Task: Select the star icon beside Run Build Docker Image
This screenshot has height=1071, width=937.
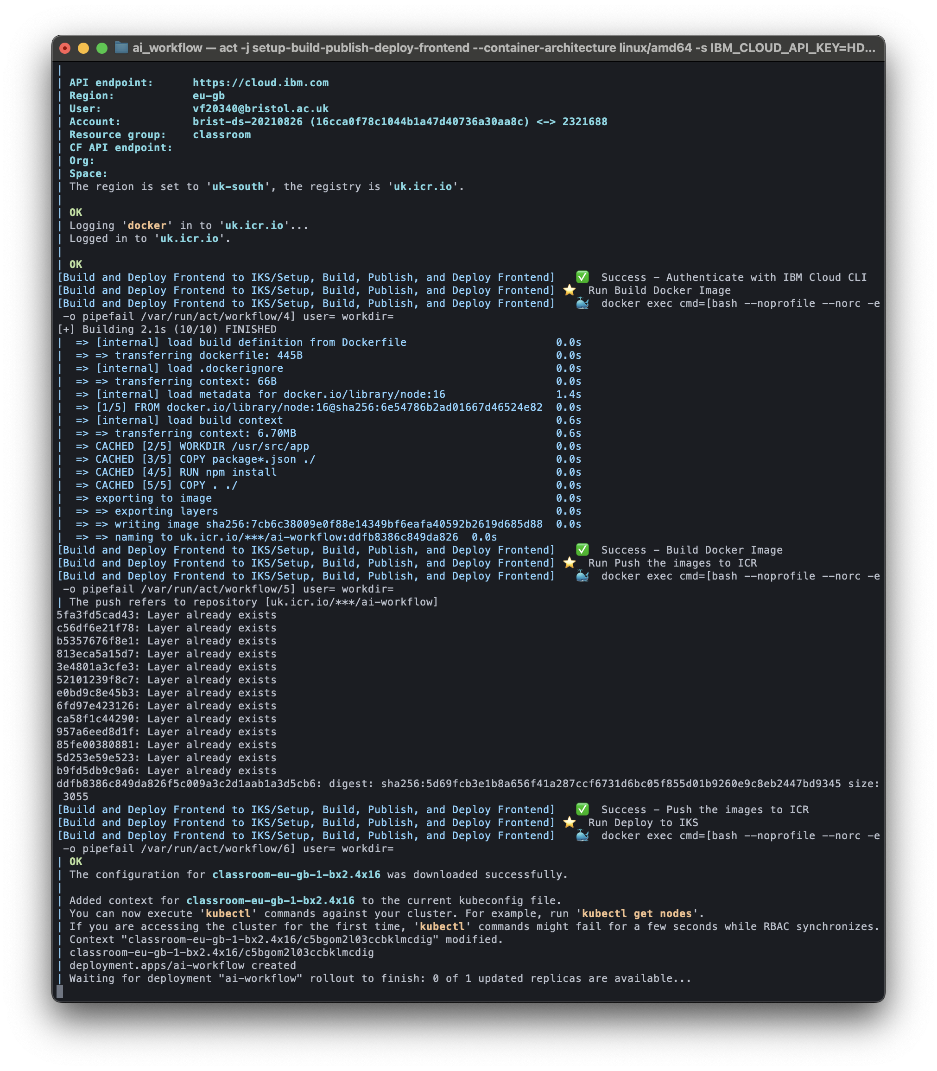Action: pos(569,290)
